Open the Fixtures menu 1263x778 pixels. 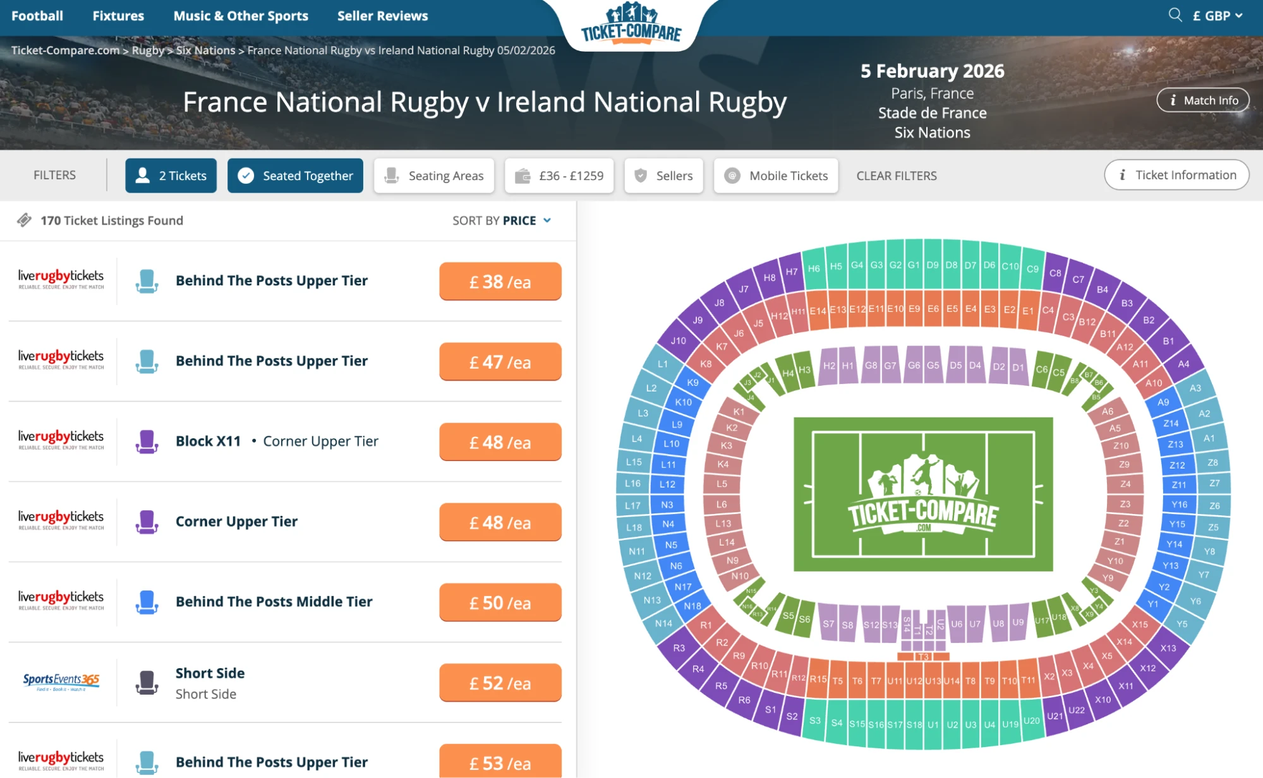(x=118, y=15)
